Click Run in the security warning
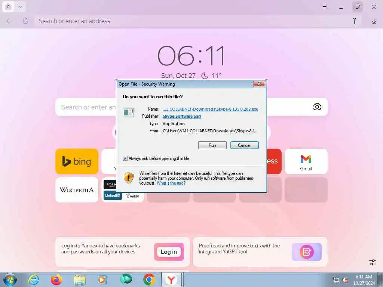Viewport: 383px width, 287px height. coord(212,145)
